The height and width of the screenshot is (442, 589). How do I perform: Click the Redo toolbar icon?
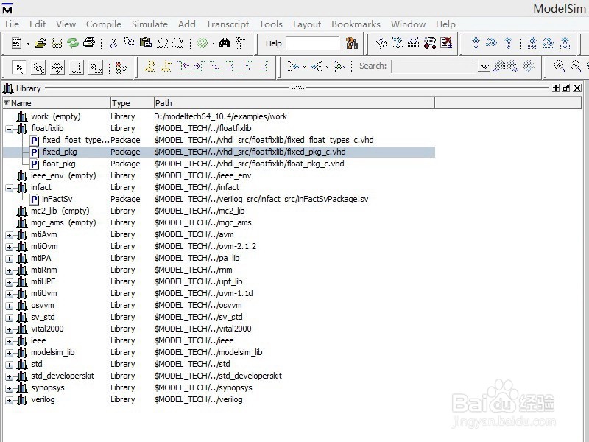tap(177, 43)
